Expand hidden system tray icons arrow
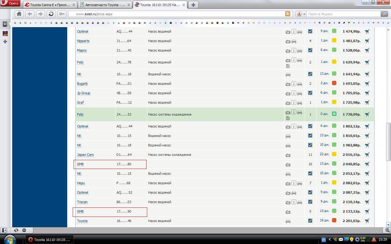This screenshot has height=244, width=391. point(329,240)
